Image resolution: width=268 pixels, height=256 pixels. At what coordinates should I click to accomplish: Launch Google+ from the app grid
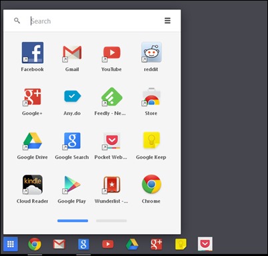point(33,96)
